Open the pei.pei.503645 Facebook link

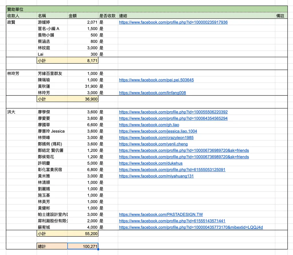point(157,80)
